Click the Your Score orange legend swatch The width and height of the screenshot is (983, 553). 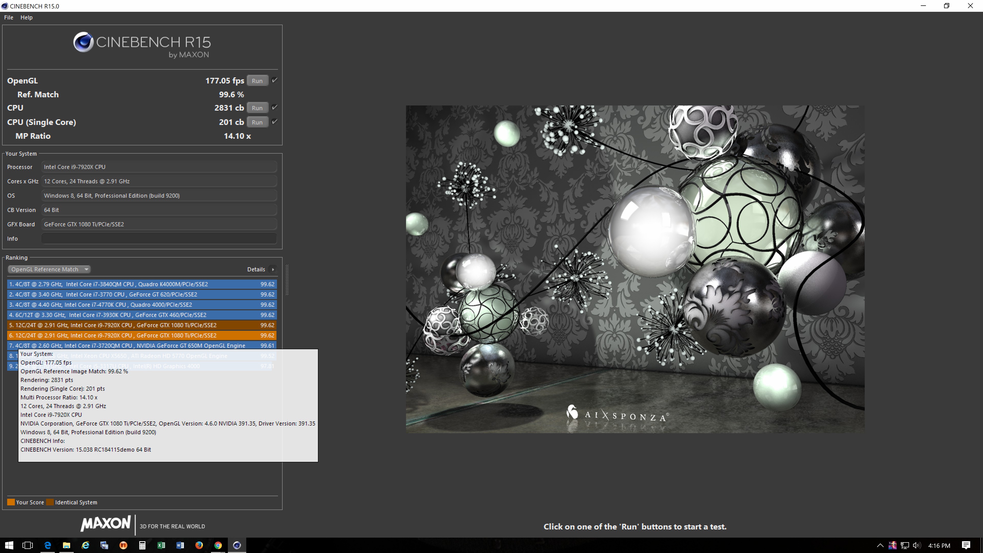[11, 502]
